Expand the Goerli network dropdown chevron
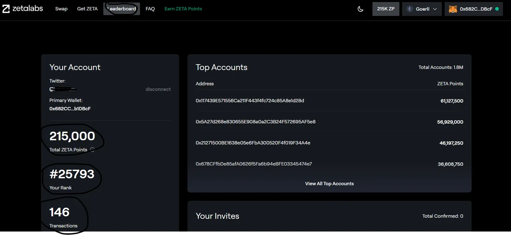This screenshot has height=235, width=511. click(x=435, y=9)
